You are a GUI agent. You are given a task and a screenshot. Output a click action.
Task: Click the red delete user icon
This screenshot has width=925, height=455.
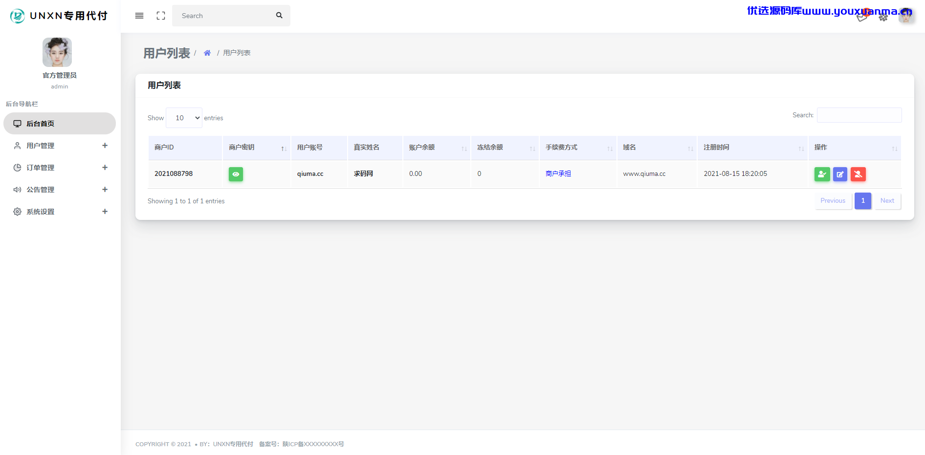(858, 174)
